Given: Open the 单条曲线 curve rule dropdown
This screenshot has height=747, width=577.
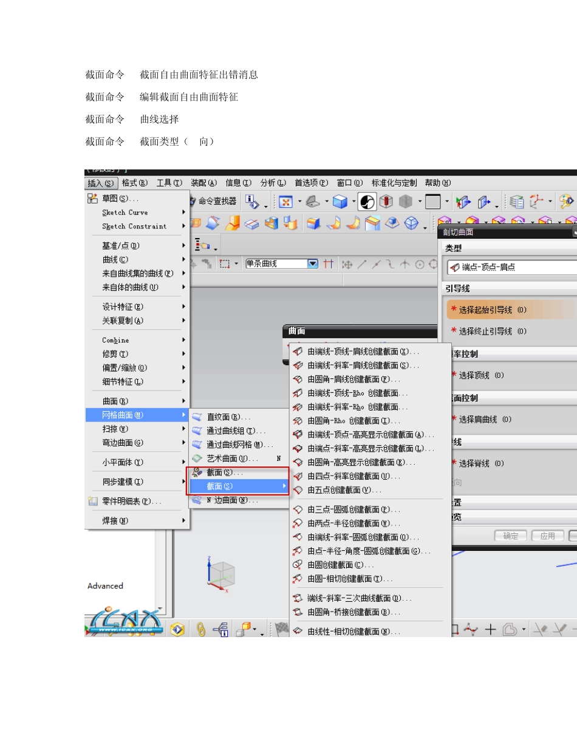Looking at the screenshot, I should pyautogui.click(x=313, y=264).
